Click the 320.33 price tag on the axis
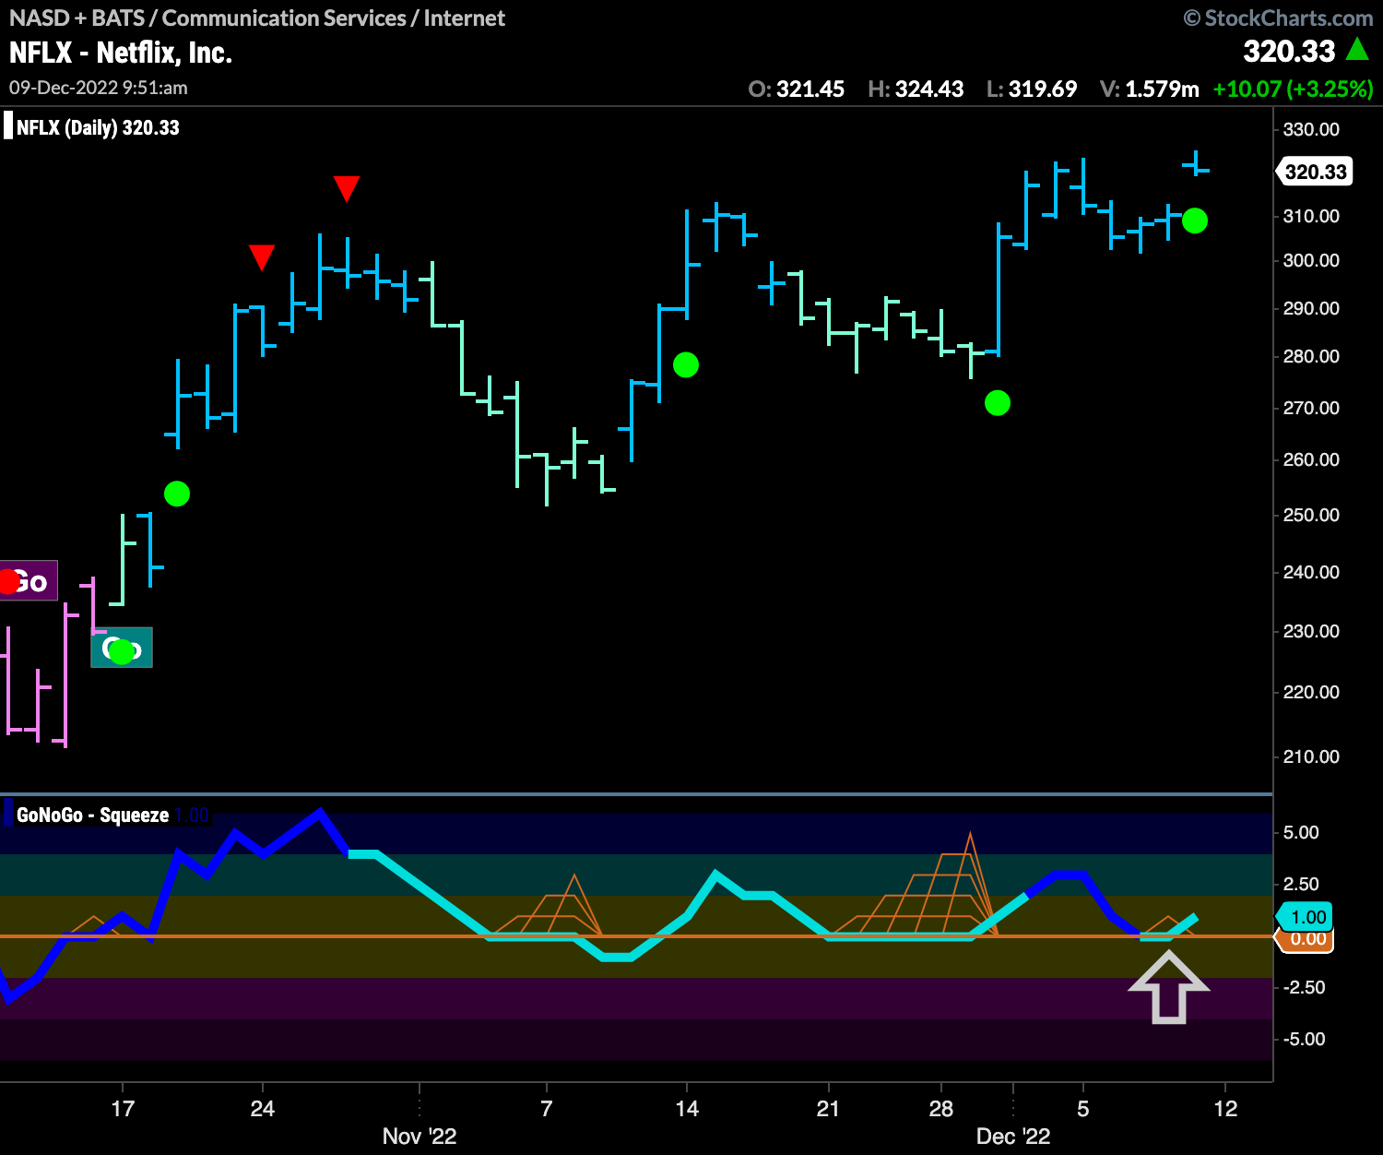Viewport: 1383px width, 1155px height. click(1315, 172)
